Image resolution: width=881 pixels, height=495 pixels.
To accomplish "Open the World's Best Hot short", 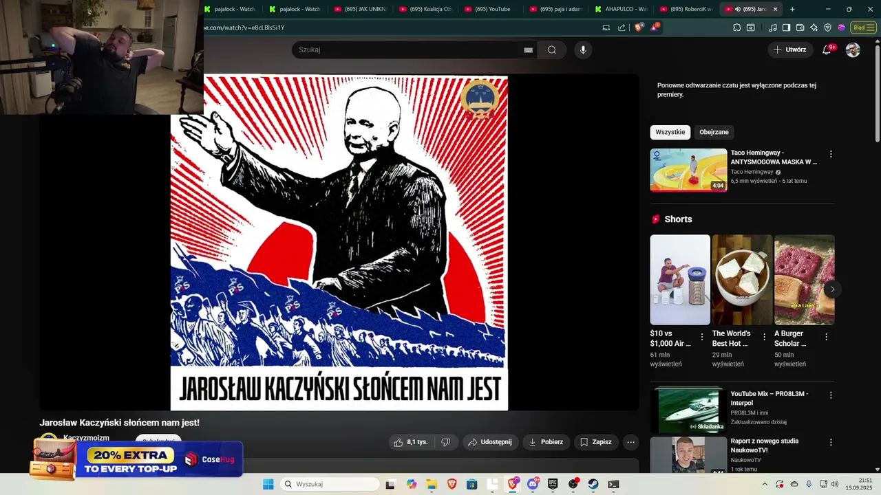I will click(x=742, y=280).
